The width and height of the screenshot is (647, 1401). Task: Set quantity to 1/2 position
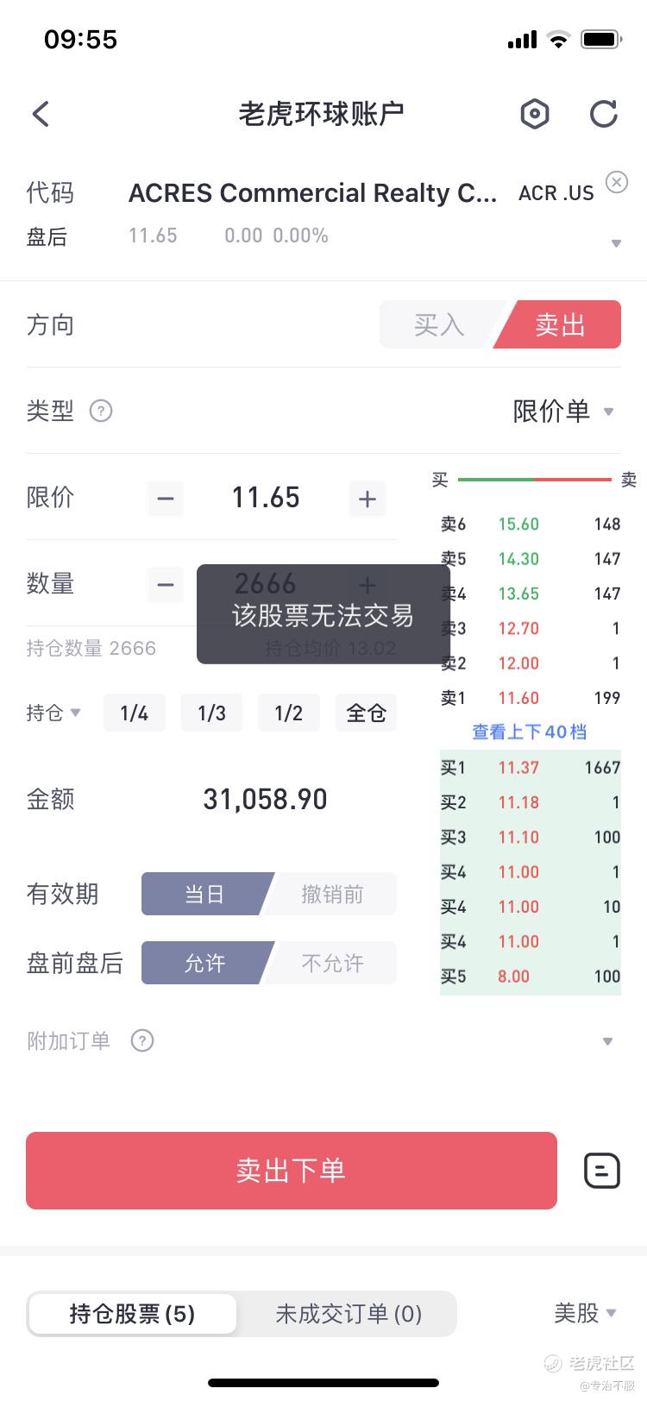[288, 713]
